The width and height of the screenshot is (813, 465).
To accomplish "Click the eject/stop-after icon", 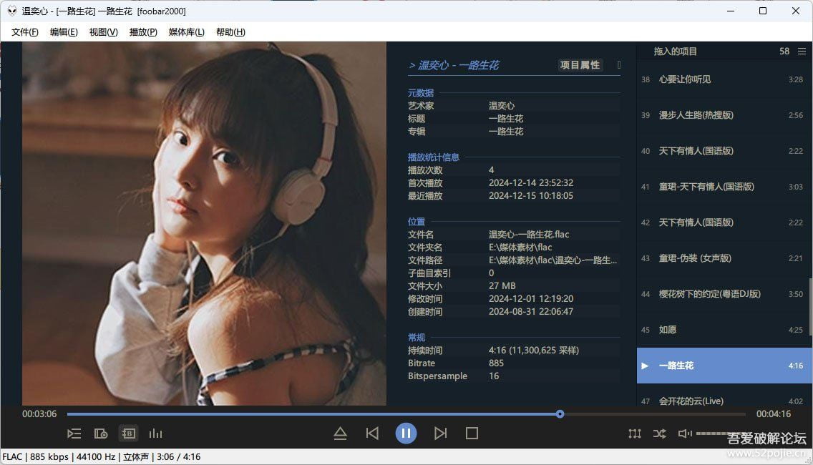I will pyautogui.click(x=341, y=433).
